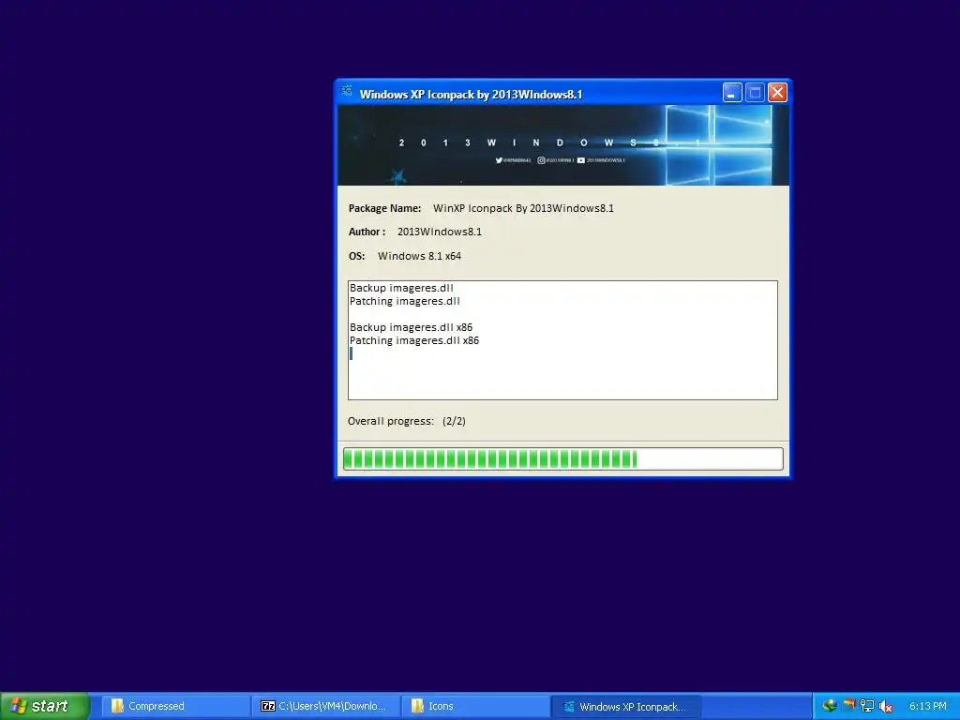This screenshot has width=960, height=720.
Task: Click the muted volume speaker tray icon
Action: pos(885,707)
